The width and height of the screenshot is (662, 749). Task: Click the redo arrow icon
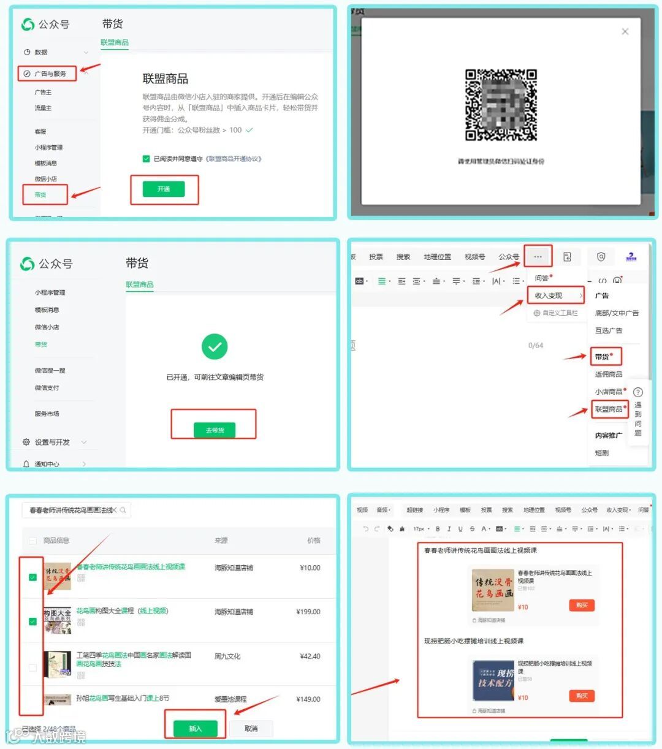tap(378, 528)
